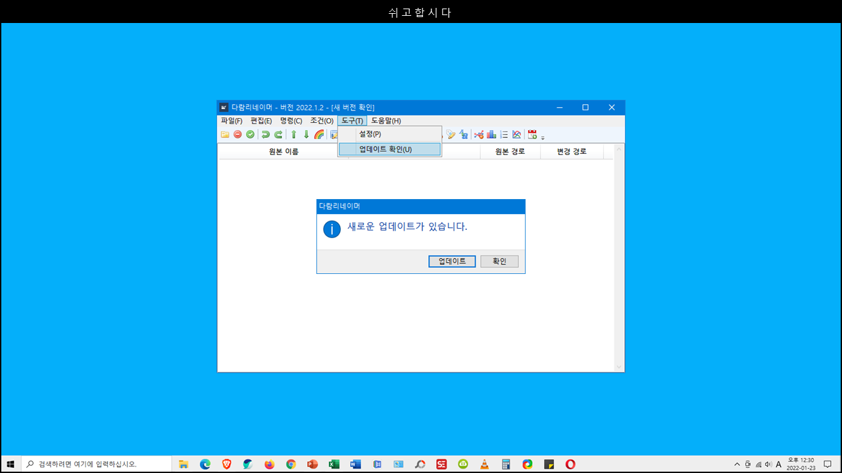This screenshot has width=842, height=473.
Task: Click the 업데이트 button in dialog
Action: (x=452, y=261)
